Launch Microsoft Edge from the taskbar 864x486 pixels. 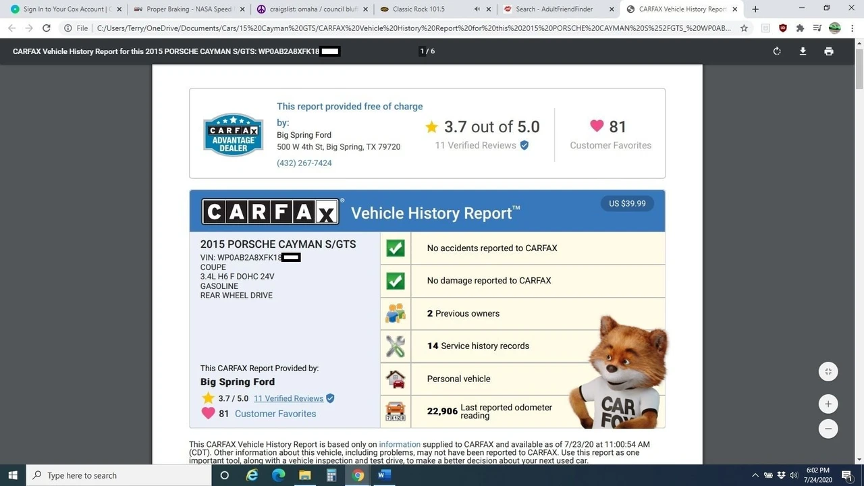pos(278,475)
